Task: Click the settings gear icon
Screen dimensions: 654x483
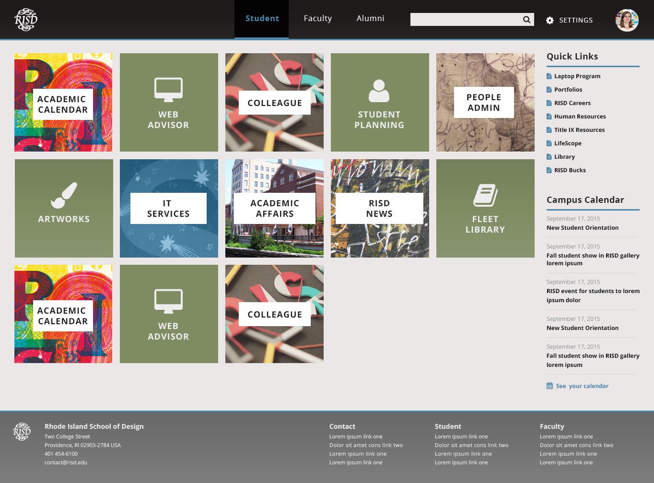Action: 550,20
